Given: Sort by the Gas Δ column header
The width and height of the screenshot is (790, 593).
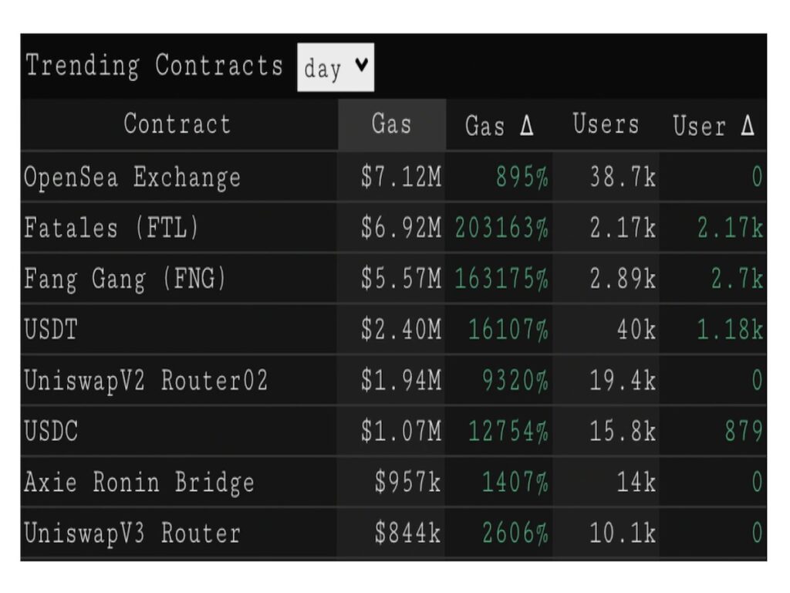Looking at the screenshot, I should [x=499, y=125].
